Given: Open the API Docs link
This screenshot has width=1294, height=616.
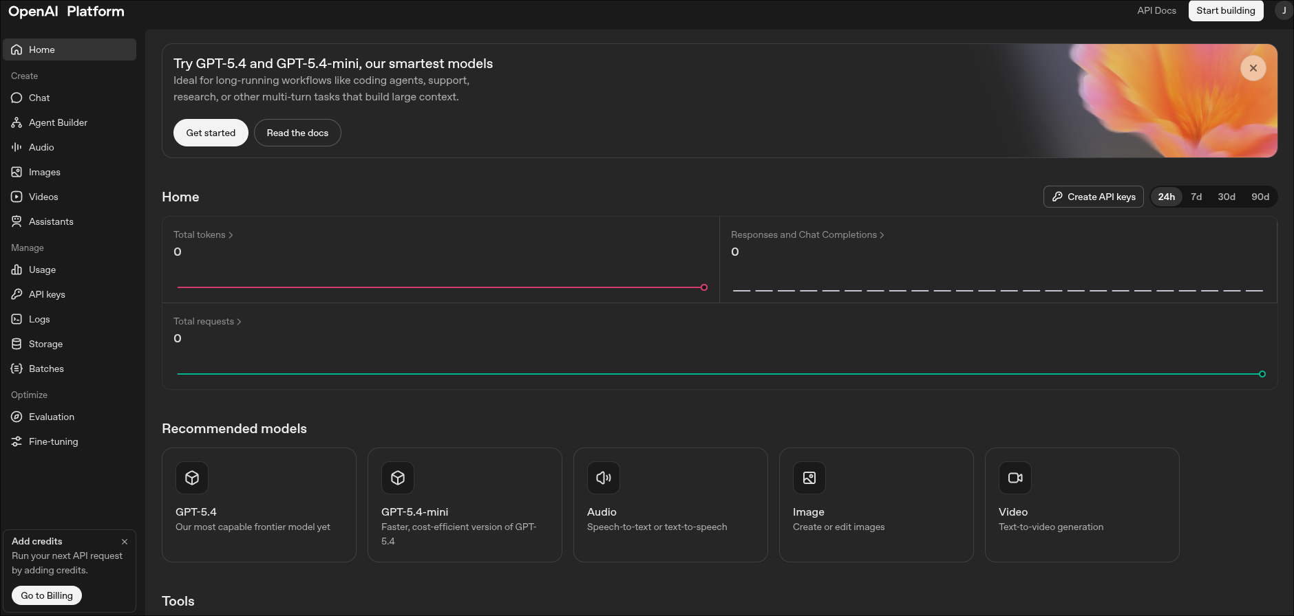Looking at the screenshot, I should click(1156, 10).
